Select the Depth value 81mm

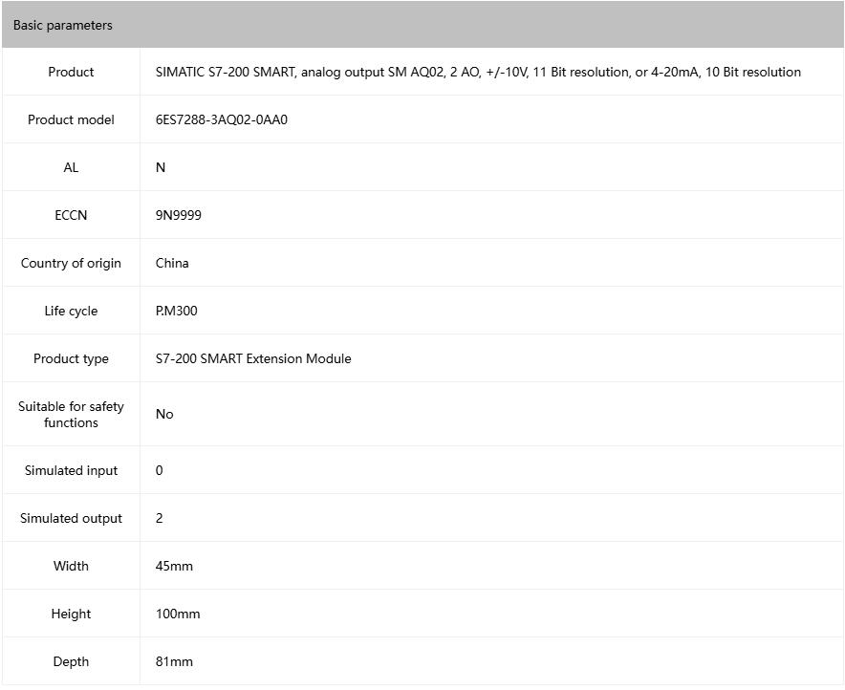coord(174,661)
